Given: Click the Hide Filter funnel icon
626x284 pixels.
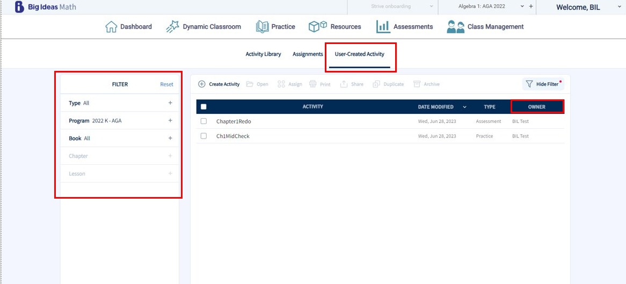Looking at the screenshot, I should (x=529, y=84).
